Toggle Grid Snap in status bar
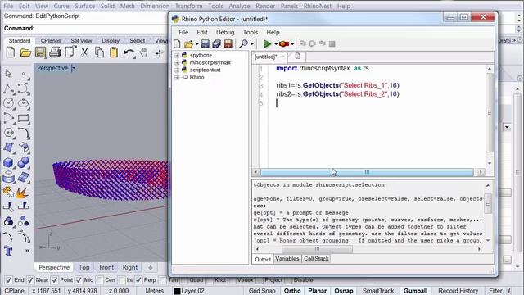The image size is (524, 295). [262, 291]
